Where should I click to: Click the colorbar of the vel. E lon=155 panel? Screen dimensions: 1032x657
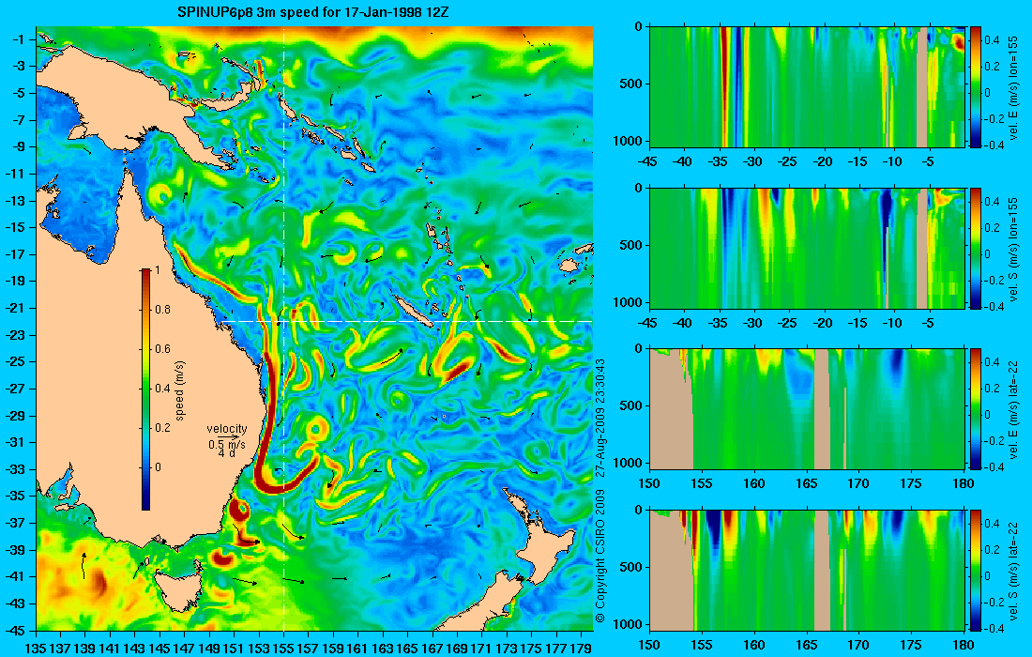point(976,87)
